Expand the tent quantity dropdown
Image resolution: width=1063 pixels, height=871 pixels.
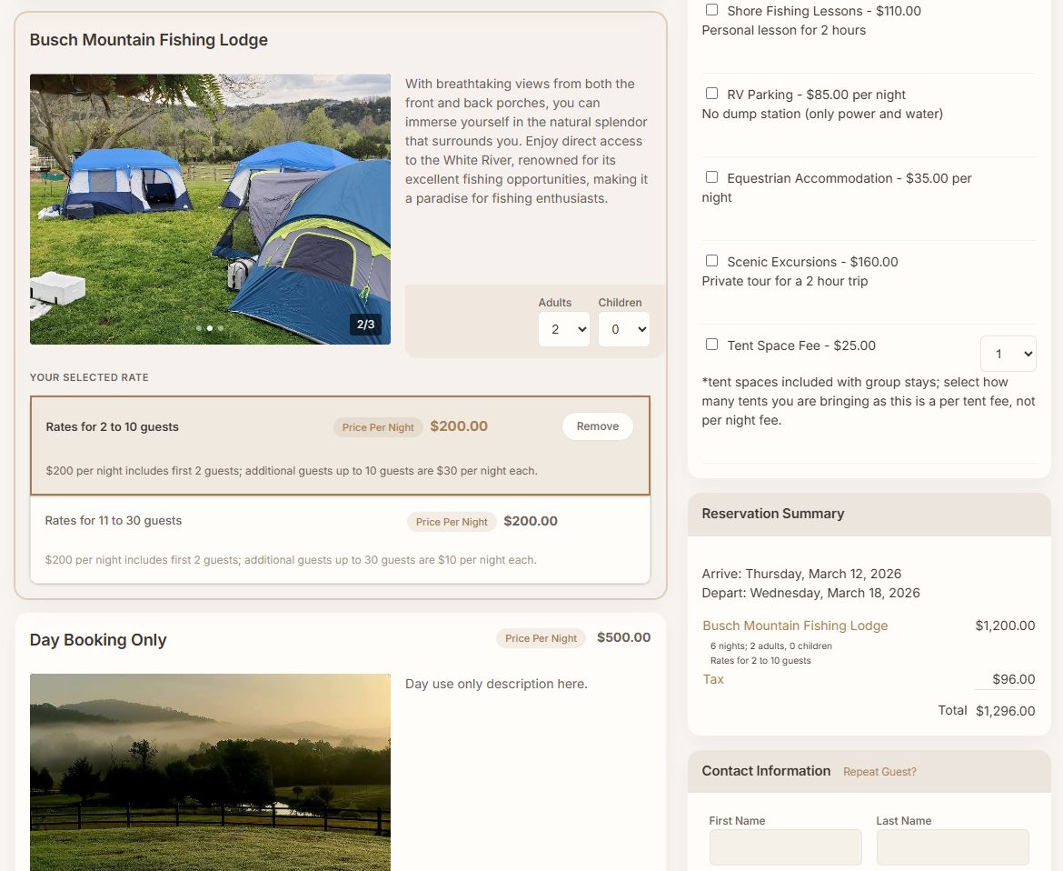pos(1008,354)
